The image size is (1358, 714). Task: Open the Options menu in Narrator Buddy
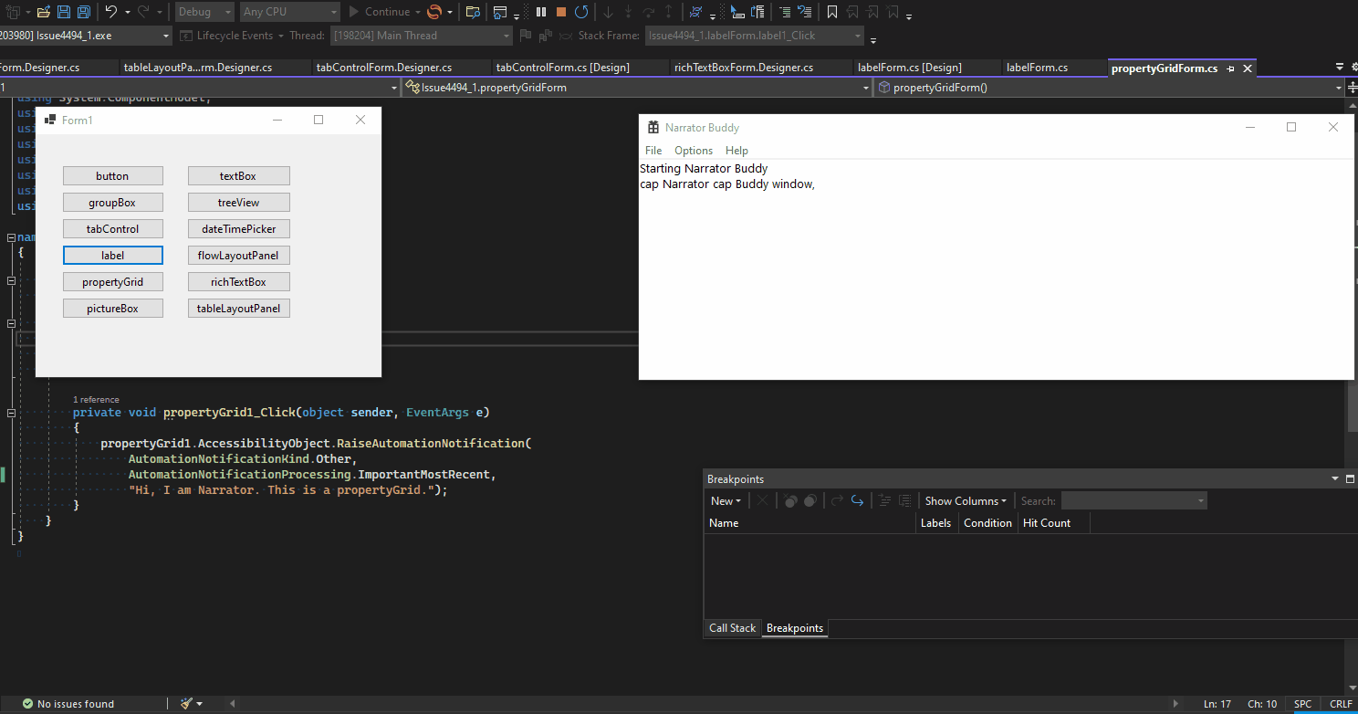coord(694,150)
